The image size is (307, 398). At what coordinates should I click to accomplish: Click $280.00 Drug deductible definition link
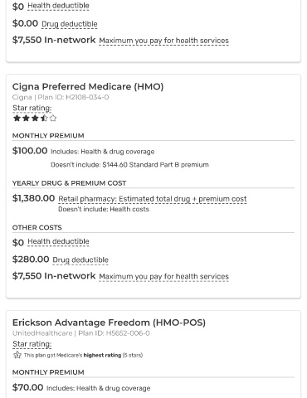coord(80,260)
